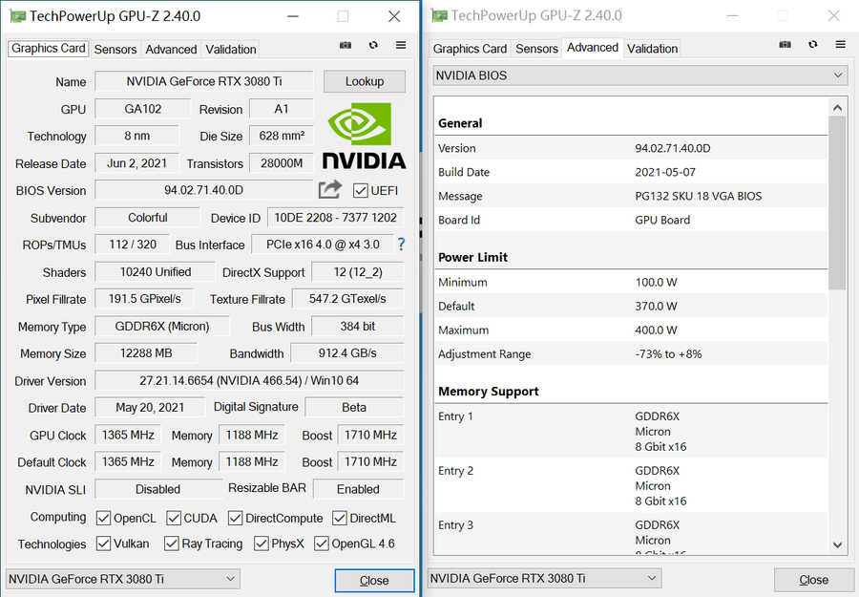859x597 pixels.
Task: Open GPU selector dropdown in left window
Action: (x=122, y=579)
